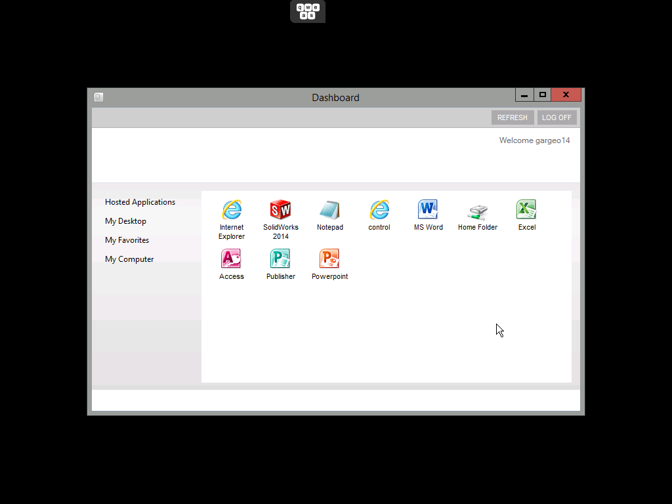Viewport: 672px width, 504px height.
Task: Launch the Publisher icon
Action: pyautogui.click(x=281, y=259)
